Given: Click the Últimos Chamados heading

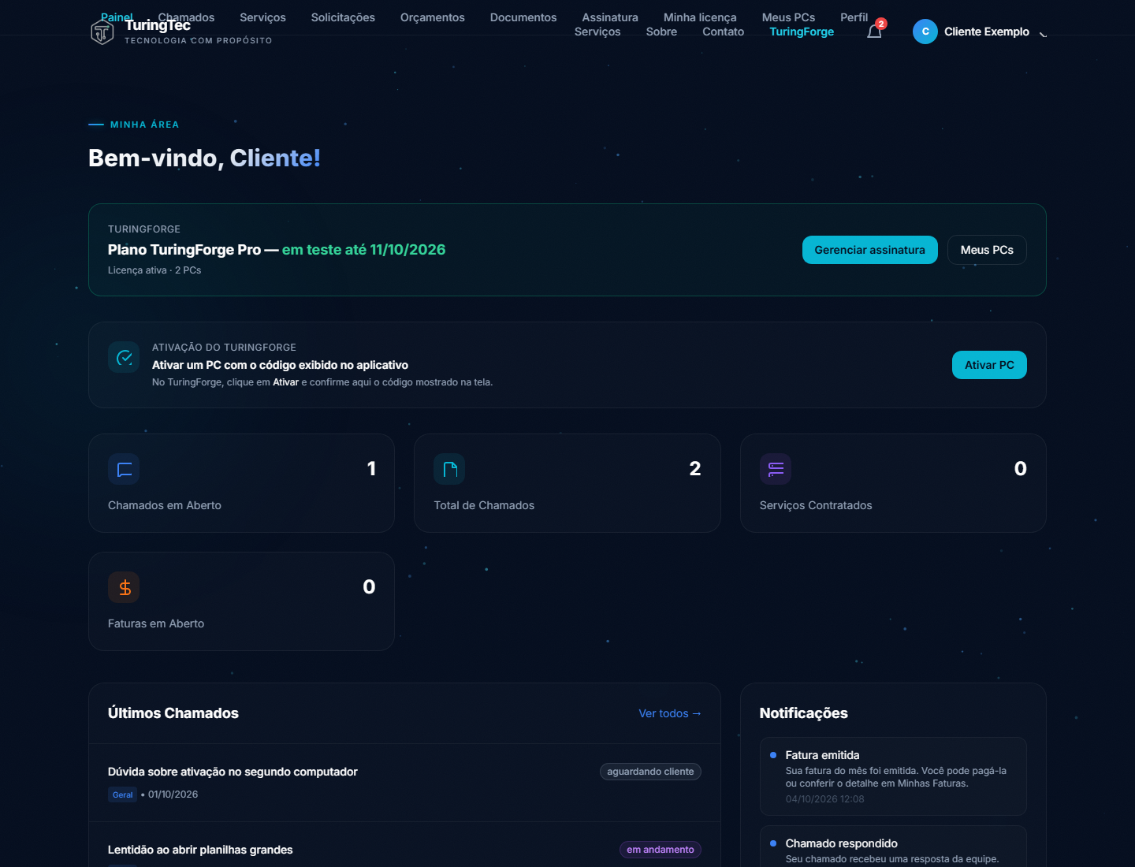Looking at the screenshot, I should [173, 713].
